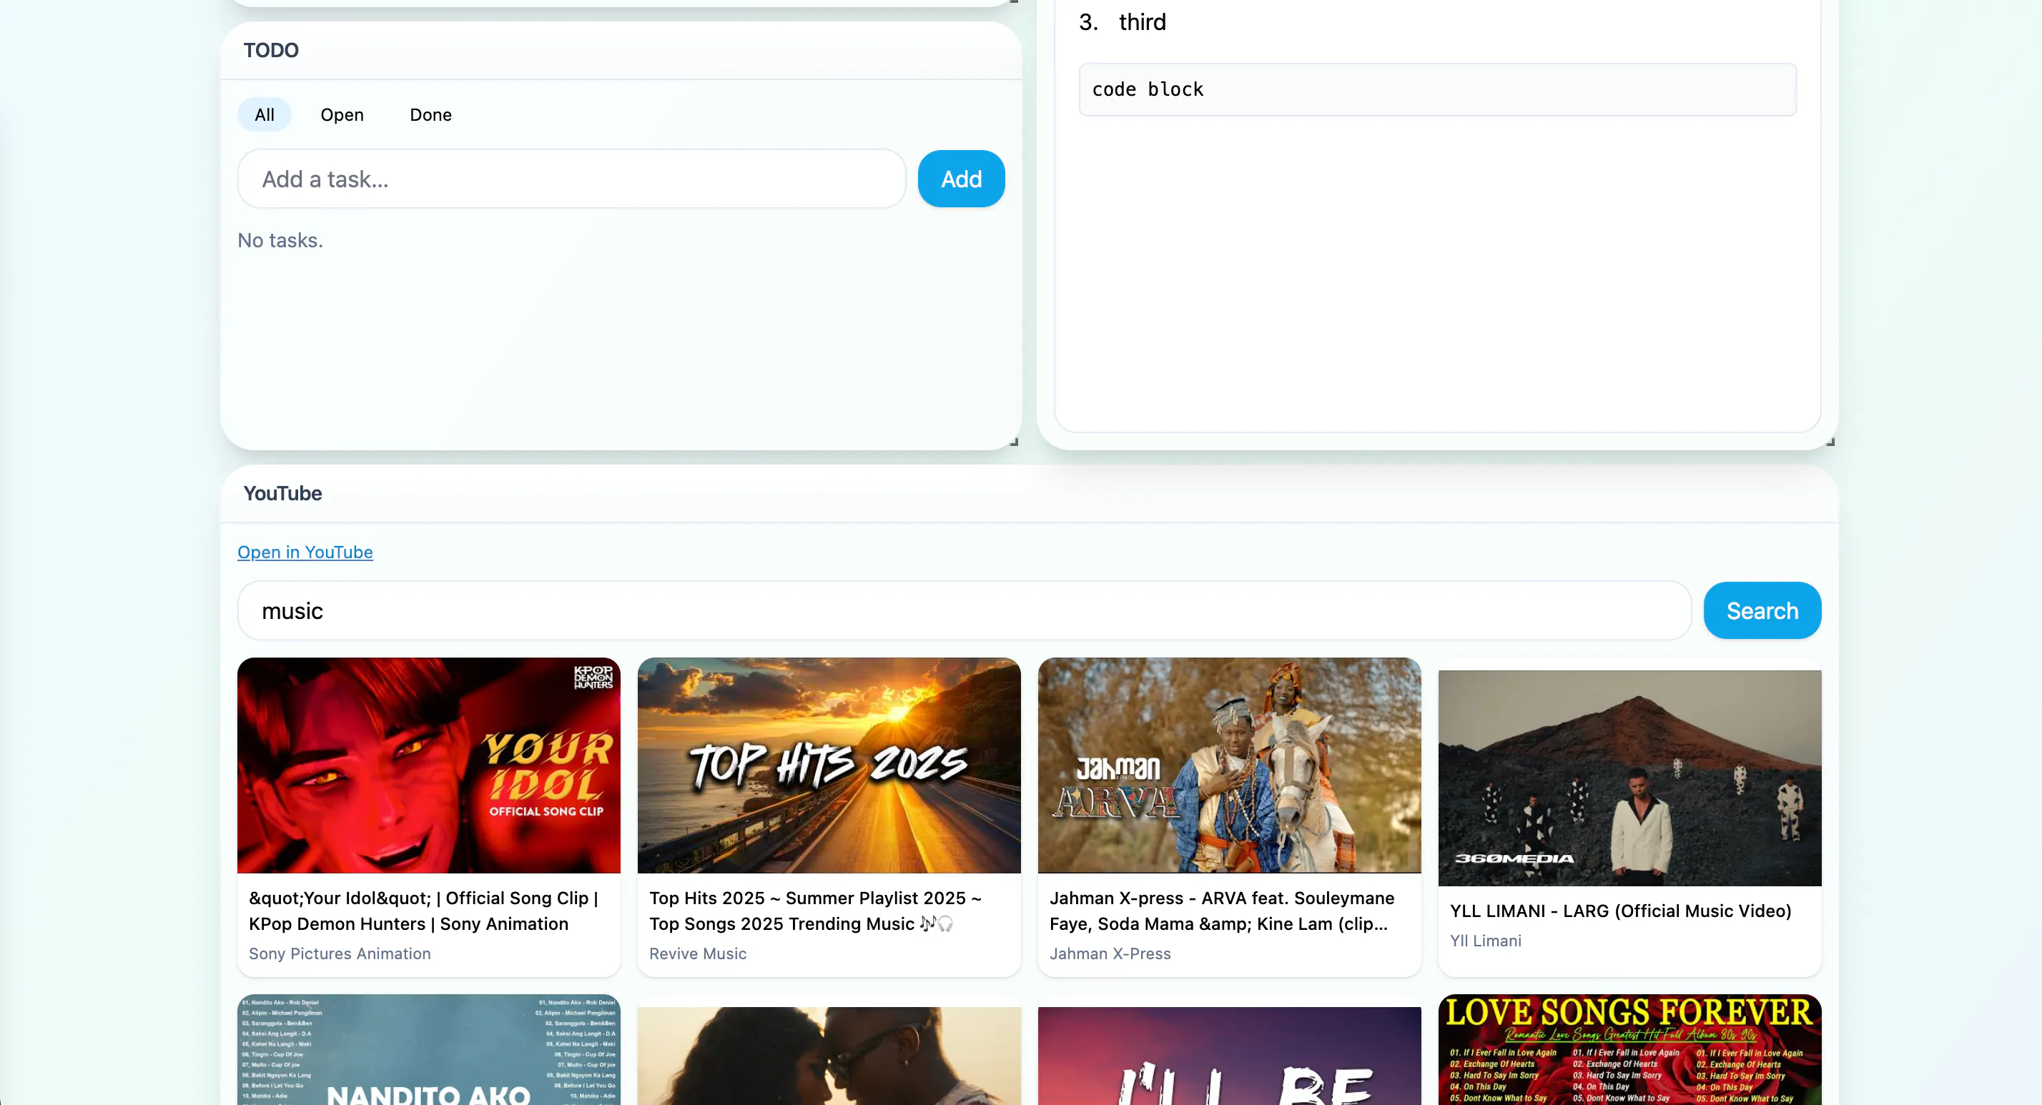
Task: Open the Love Songs Forever thumbnail
Action: [1629, 1049]
